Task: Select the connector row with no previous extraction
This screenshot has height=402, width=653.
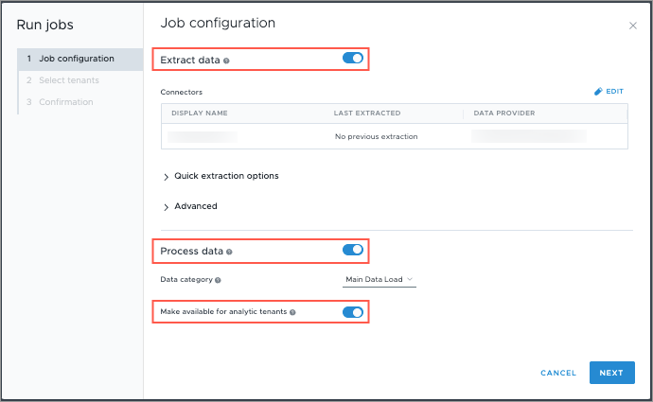Action: coord(376,136)
